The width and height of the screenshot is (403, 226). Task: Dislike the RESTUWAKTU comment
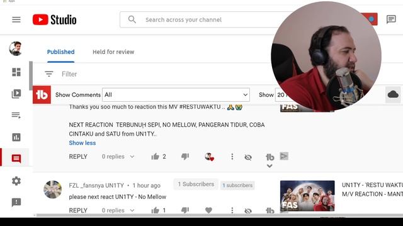click(185, 156)
